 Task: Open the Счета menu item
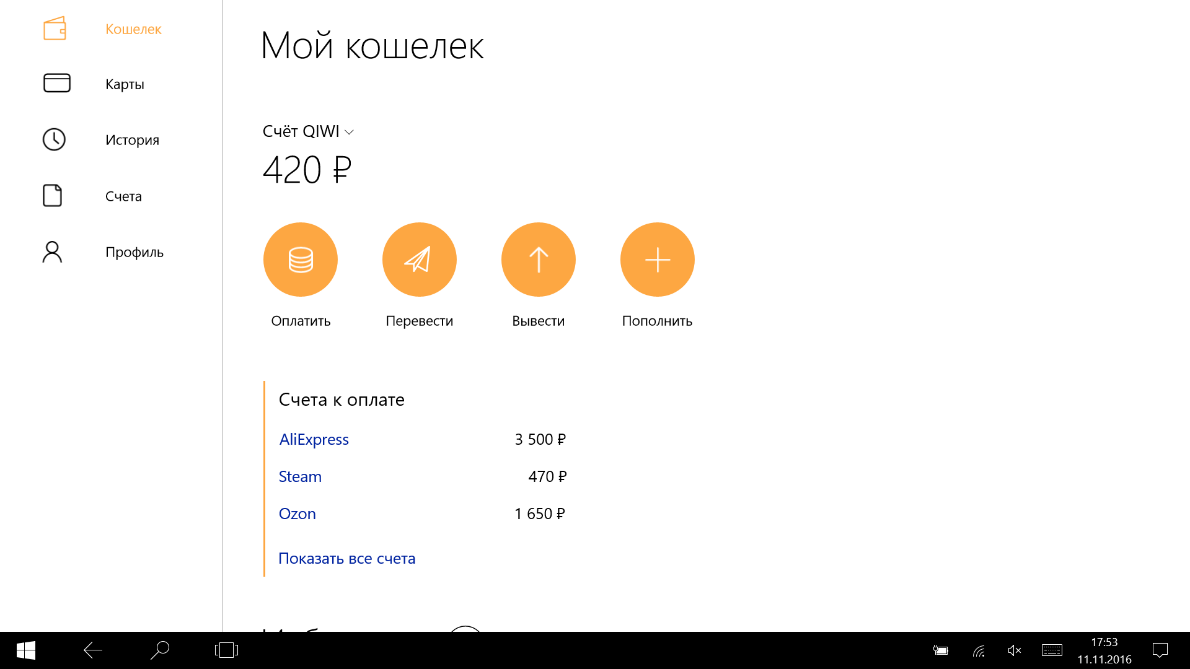point(123,196)
